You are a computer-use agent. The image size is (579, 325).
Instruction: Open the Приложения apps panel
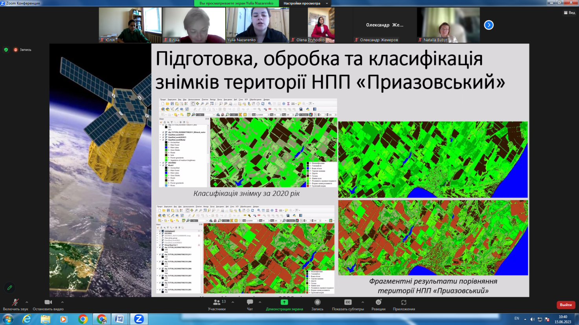coord(404,302)
